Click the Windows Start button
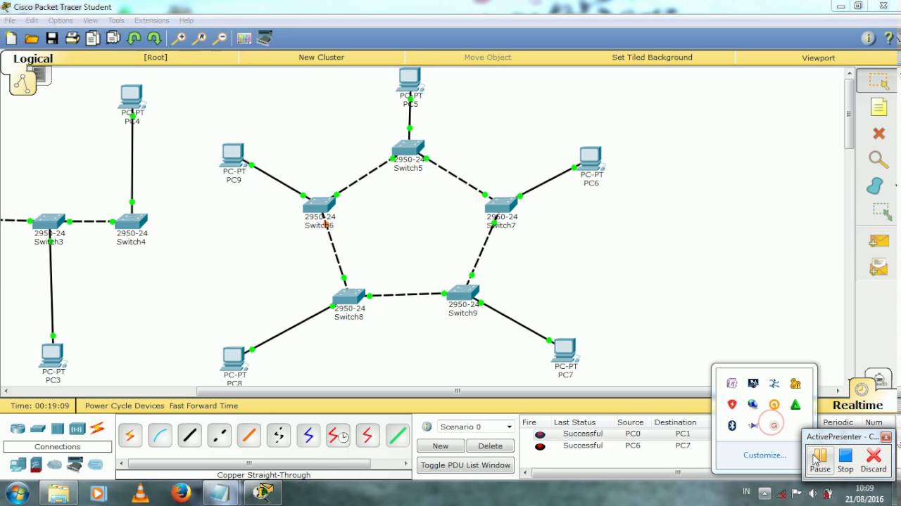The height and width of the screenshot is (506, 901). coord(16,493)
